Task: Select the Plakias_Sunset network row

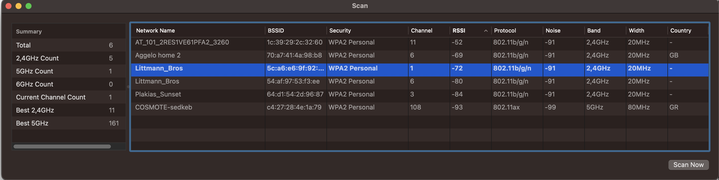Action: [x=158, y=94]
